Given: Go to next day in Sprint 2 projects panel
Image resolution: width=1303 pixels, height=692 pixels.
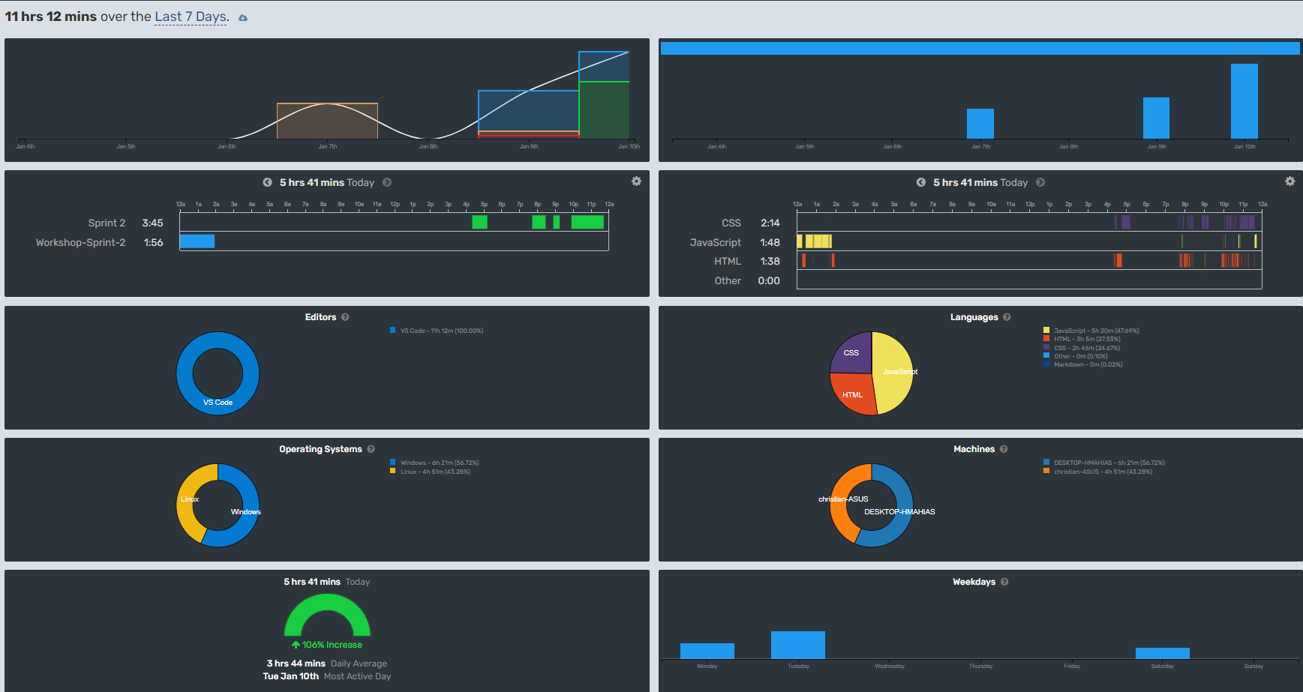Looking at the screenshot, I should [x=387, y=182].
